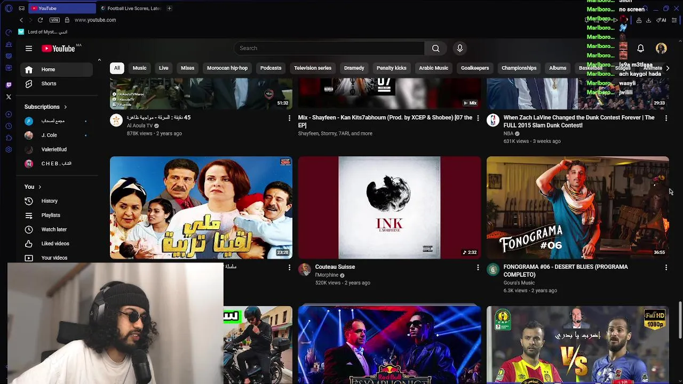Open the account avatar menu

pos(661,48)
